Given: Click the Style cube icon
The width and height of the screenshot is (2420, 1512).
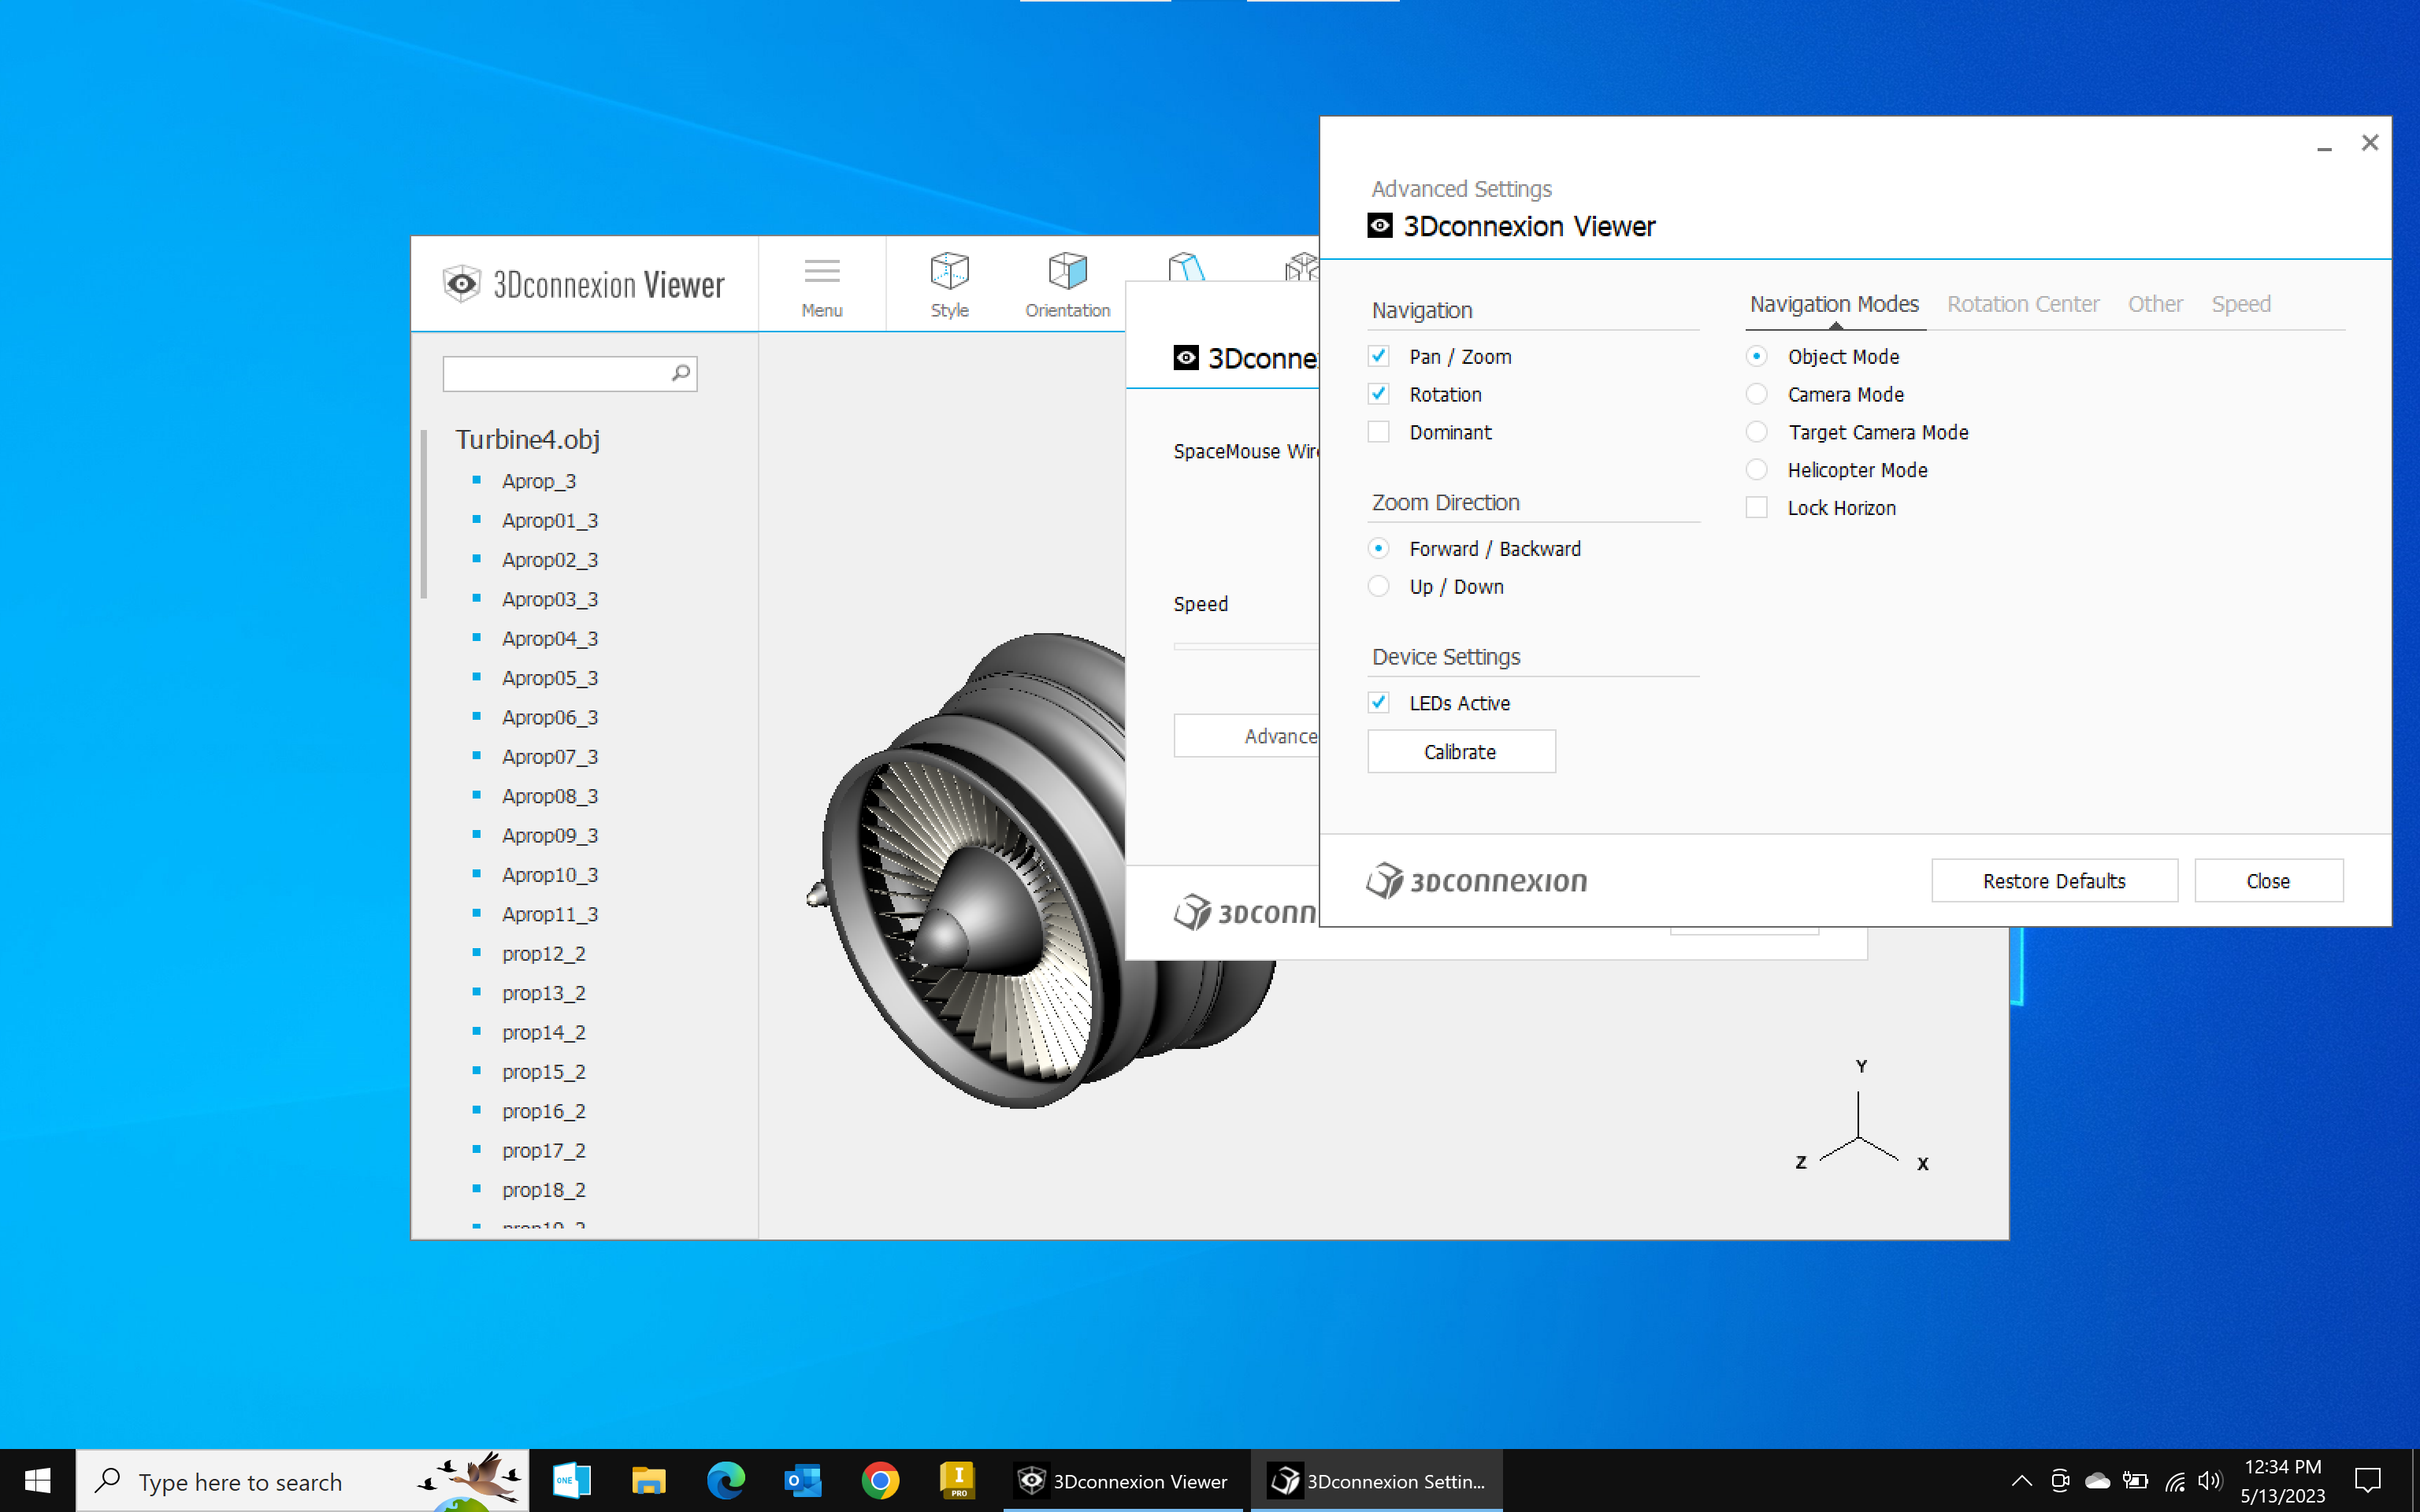Looking at the screenshot, I should click(948, 271).
